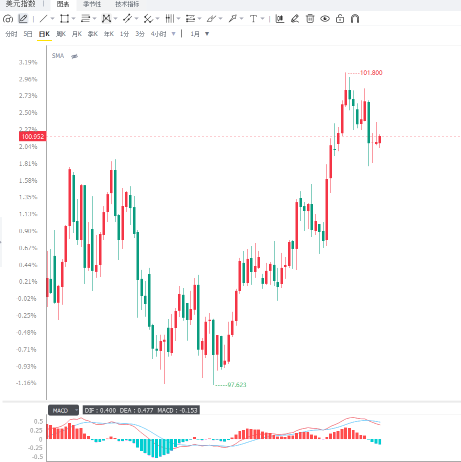461x462 pixels.
Task: Toggle the eye show-drawings icon
Action: (324, 19)
